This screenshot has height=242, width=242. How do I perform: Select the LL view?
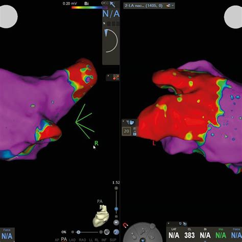click(x=91, y=240)
